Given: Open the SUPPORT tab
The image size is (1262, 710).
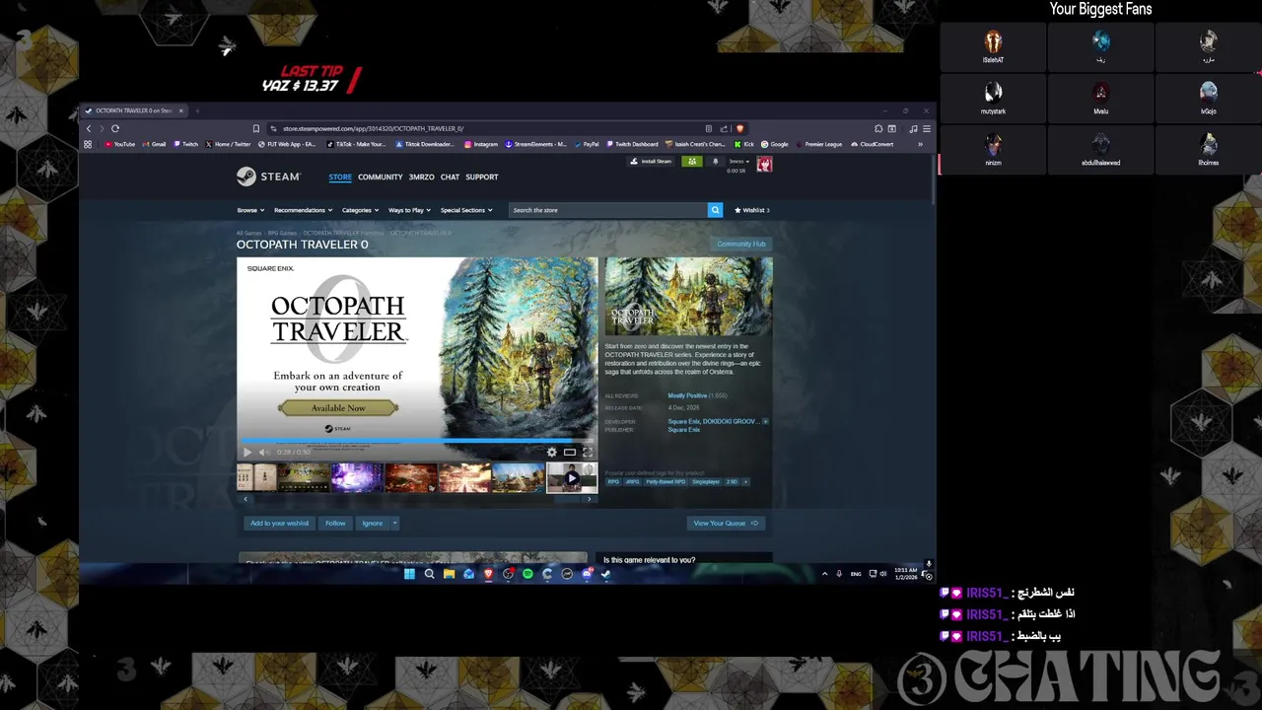Looking at the screenshot, I should pyautogui.click(x=482, y=177).
